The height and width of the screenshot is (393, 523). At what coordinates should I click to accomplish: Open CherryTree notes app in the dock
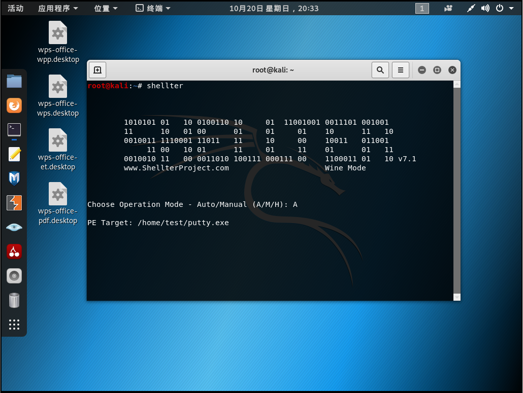pos(14,252)
